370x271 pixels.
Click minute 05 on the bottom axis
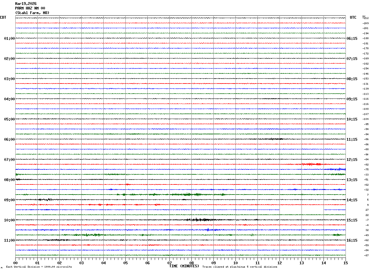[x=125, y=263]
